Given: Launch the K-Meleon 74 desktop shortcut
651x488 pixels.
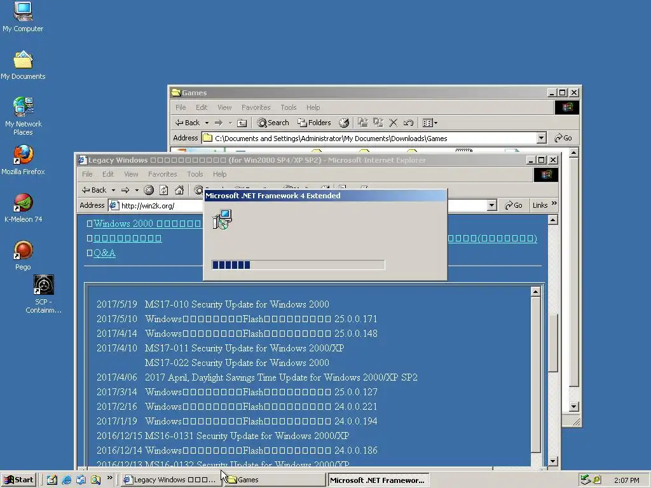Looking at the screenshot, I should click(23, 208).
